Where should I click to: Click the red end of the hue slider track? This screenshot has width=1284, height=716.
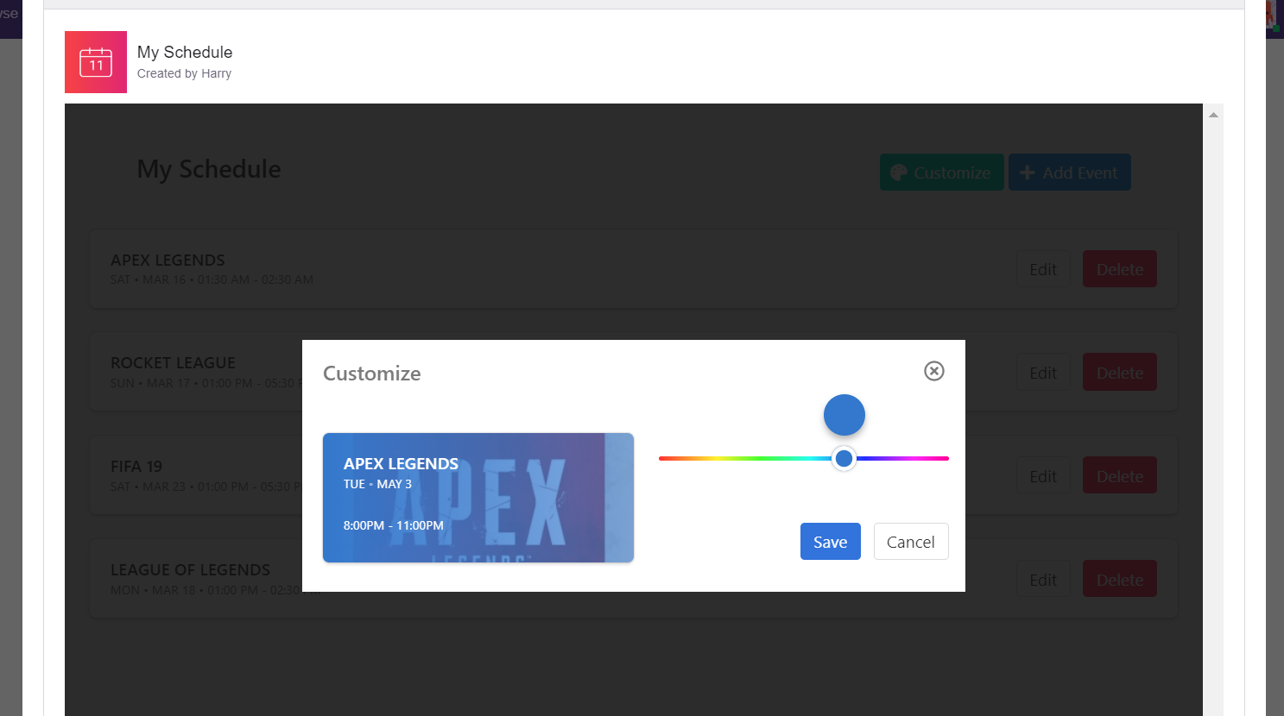pyautogui.click(x=663, y=458)
